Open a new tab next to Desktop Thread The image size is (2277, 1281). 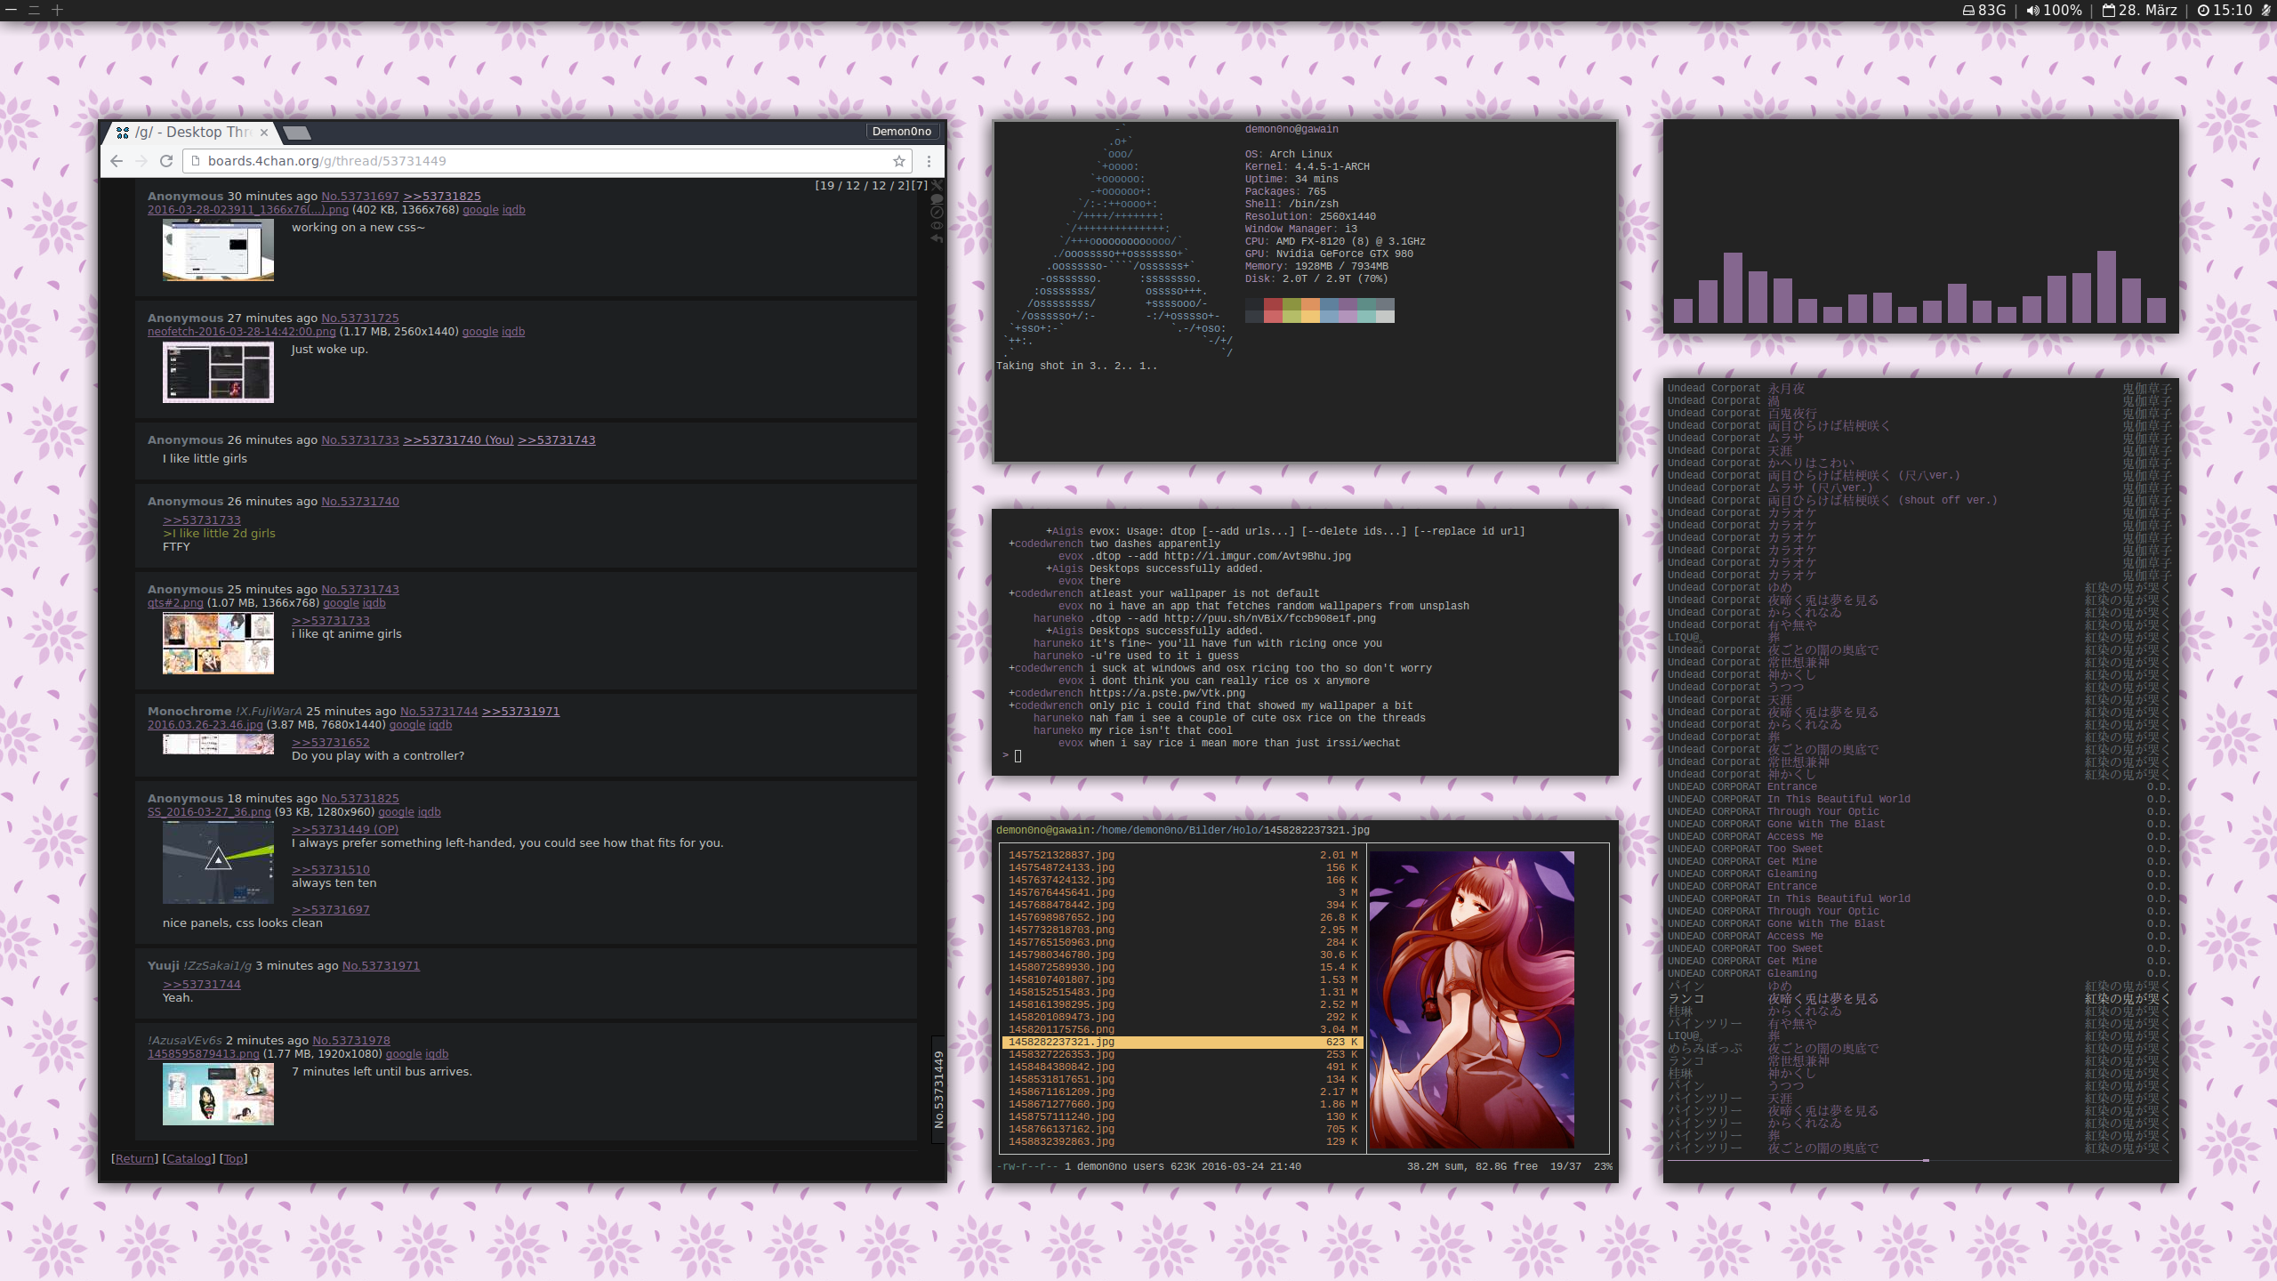pos(297,133)
